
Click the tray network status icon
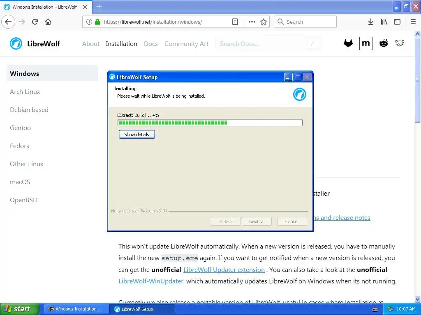[x=390, y=309]
